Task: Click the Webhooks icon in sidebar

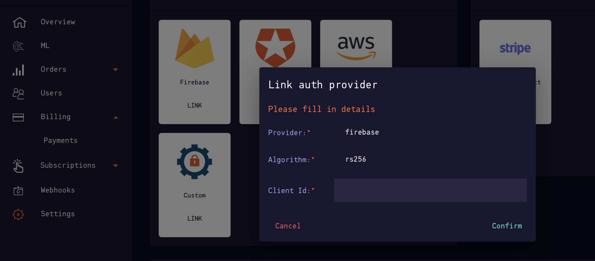Action: coord(18,190)
